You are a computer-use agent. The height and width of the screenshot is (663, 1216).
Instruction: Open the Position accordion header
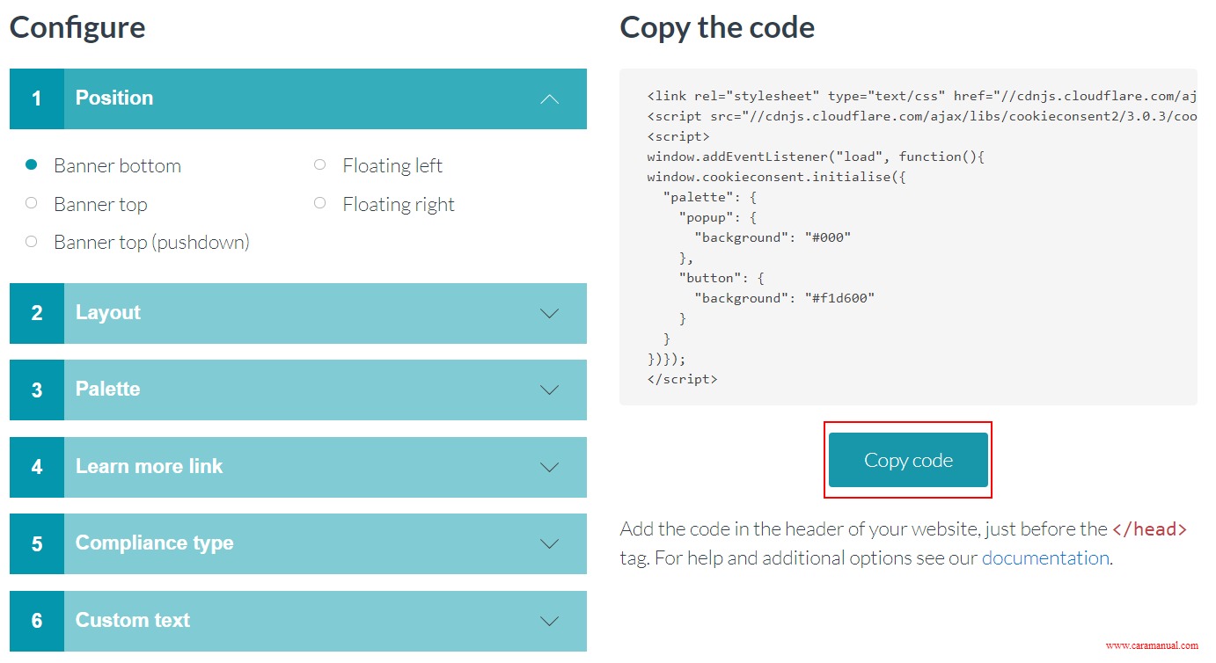tap(298, 98)
